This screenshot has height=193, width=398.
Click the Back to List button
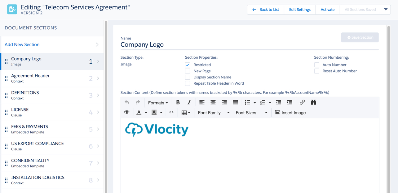point(266,10)
